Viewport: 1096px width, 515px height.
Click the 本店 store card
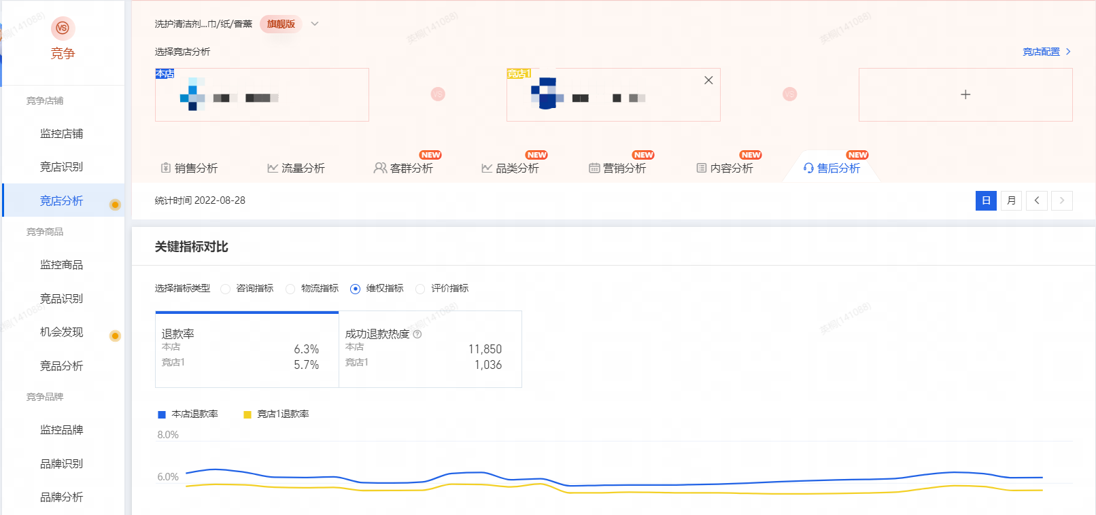click(x=262, y=94)
